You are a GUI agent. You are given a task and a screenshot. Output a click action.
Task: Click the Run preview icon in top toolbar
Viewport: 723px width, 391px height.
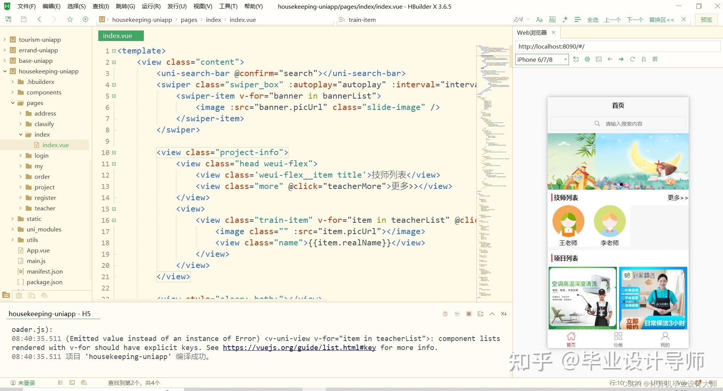click(85, 19)
